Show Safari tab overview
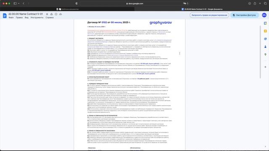 coord(265,3)
